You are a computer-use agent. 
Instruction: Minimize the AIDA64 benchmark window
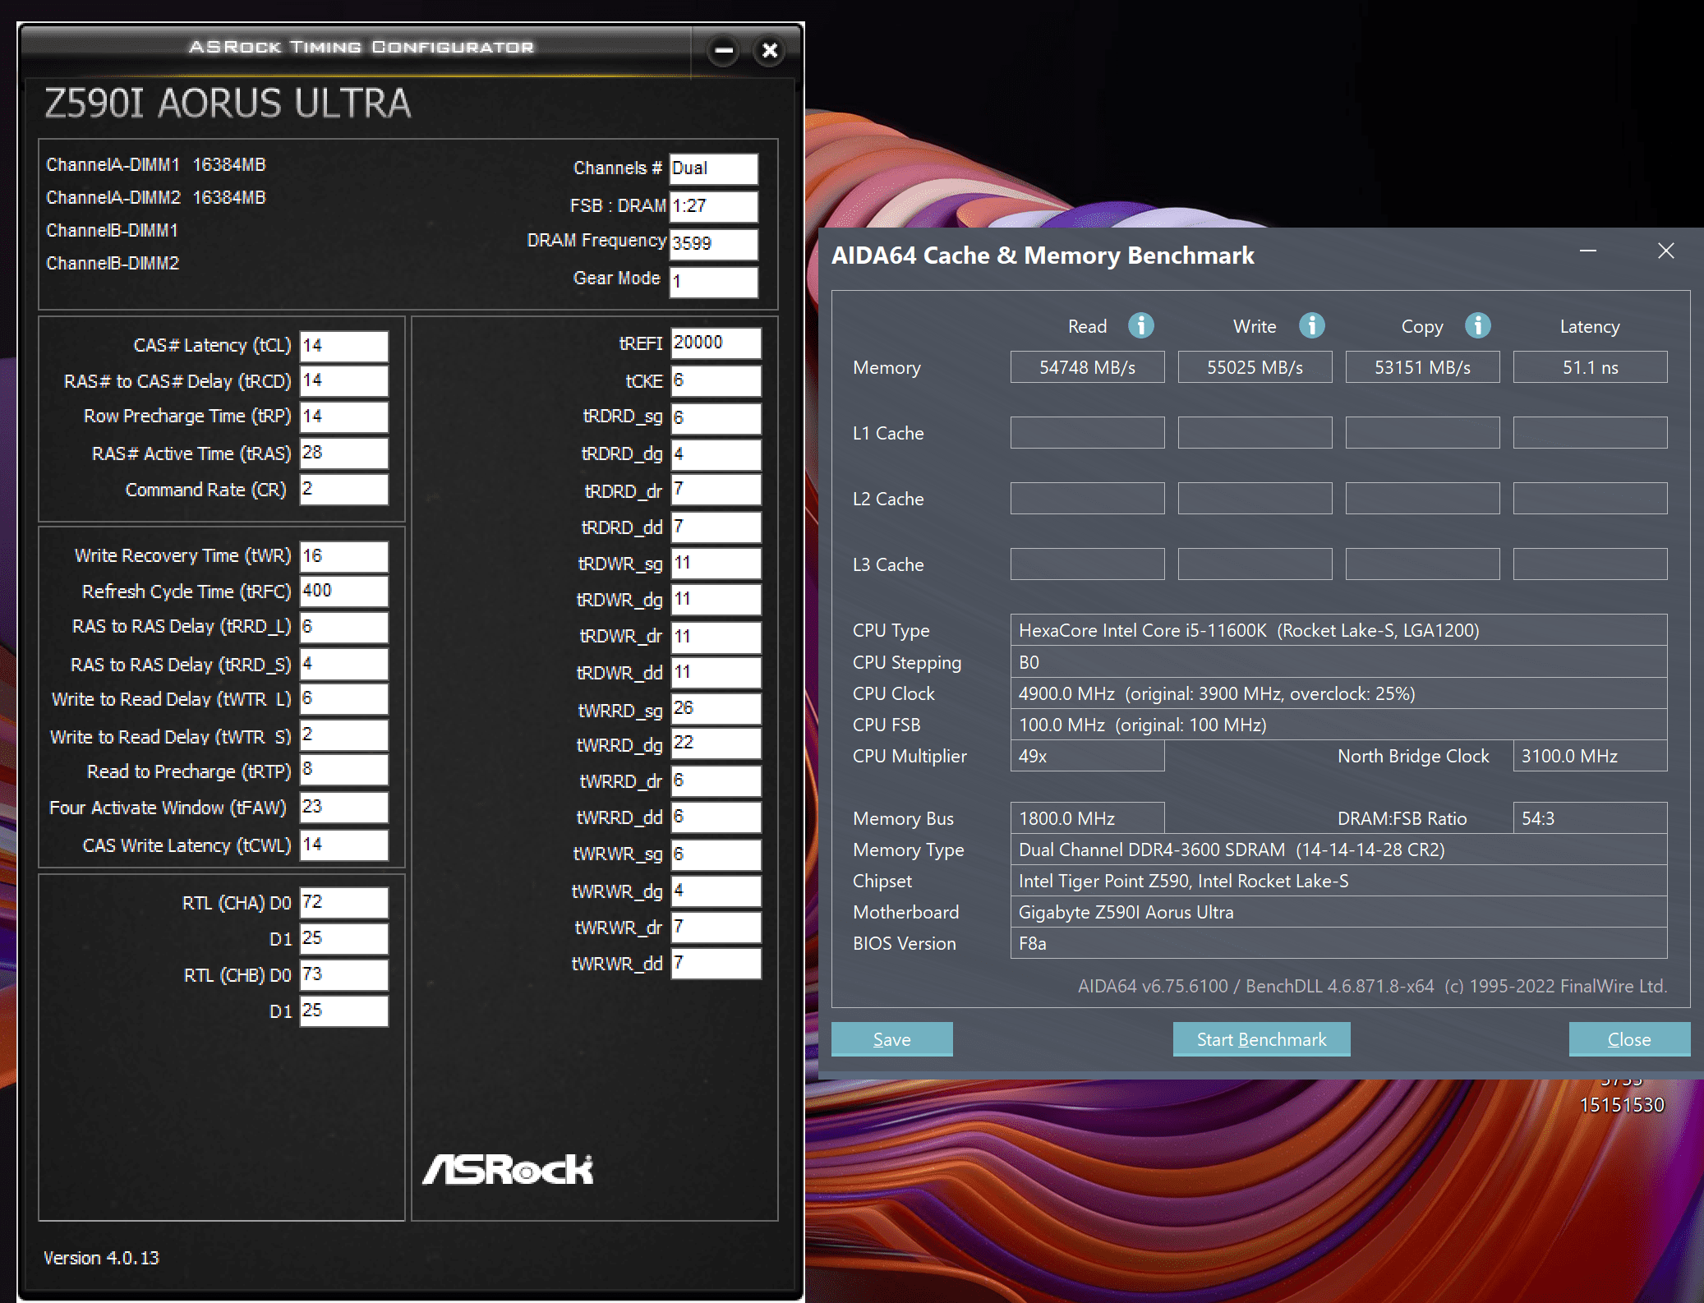coord(1587,251)
